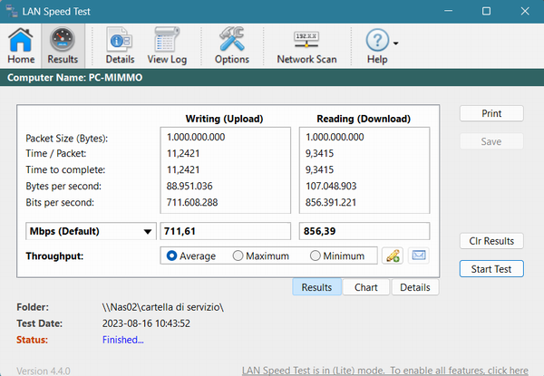
Task: Click the Print button
Action: pos(491,113)
